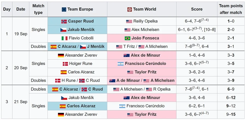Click the US flag beside R Opelka
The width and height of the screenshot is (246, 120).
149,89
